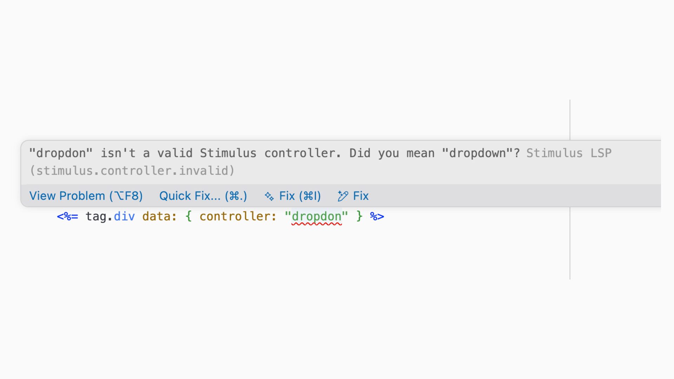Viewport: 674px width, 379px height.
Task: Click the "tag" word in the code
Action: (96, 217)
